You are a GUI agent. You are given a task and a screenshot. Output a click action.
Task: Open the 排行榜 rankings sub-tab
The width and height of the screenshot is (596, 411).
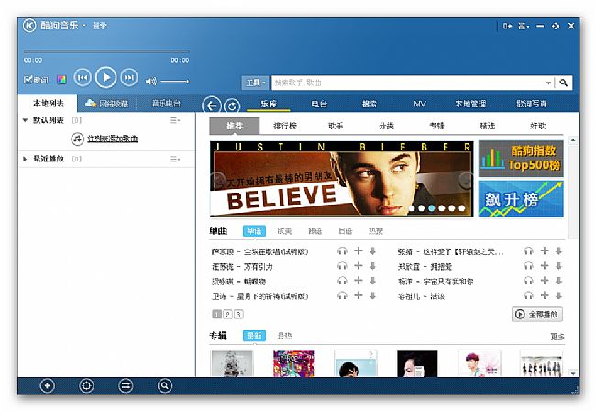(284, 126)
